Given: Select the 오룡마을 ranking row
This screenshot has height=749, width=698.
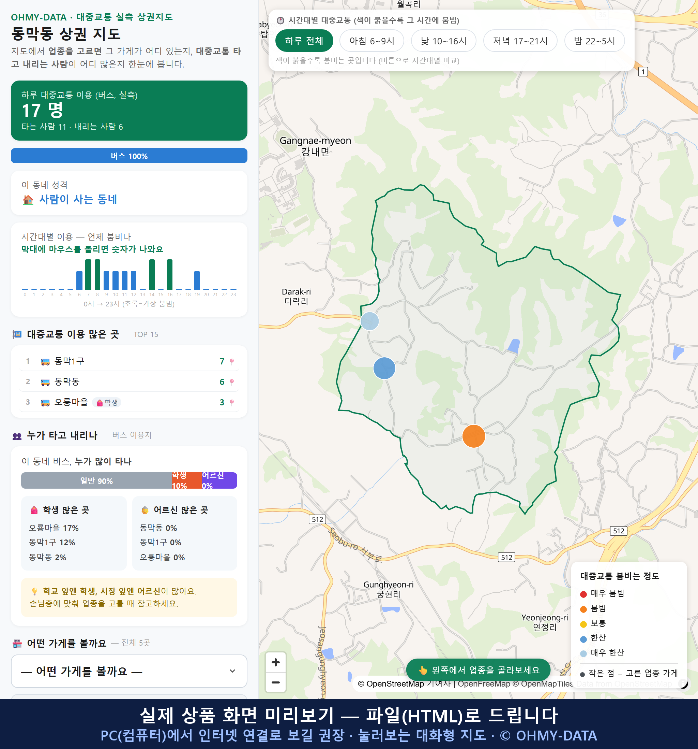Looking at the screenshot, I should (129, 402).
